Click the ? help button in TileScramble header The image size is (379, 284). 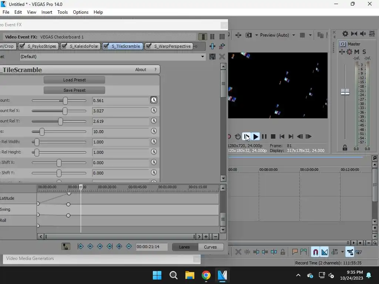(155, 70)
